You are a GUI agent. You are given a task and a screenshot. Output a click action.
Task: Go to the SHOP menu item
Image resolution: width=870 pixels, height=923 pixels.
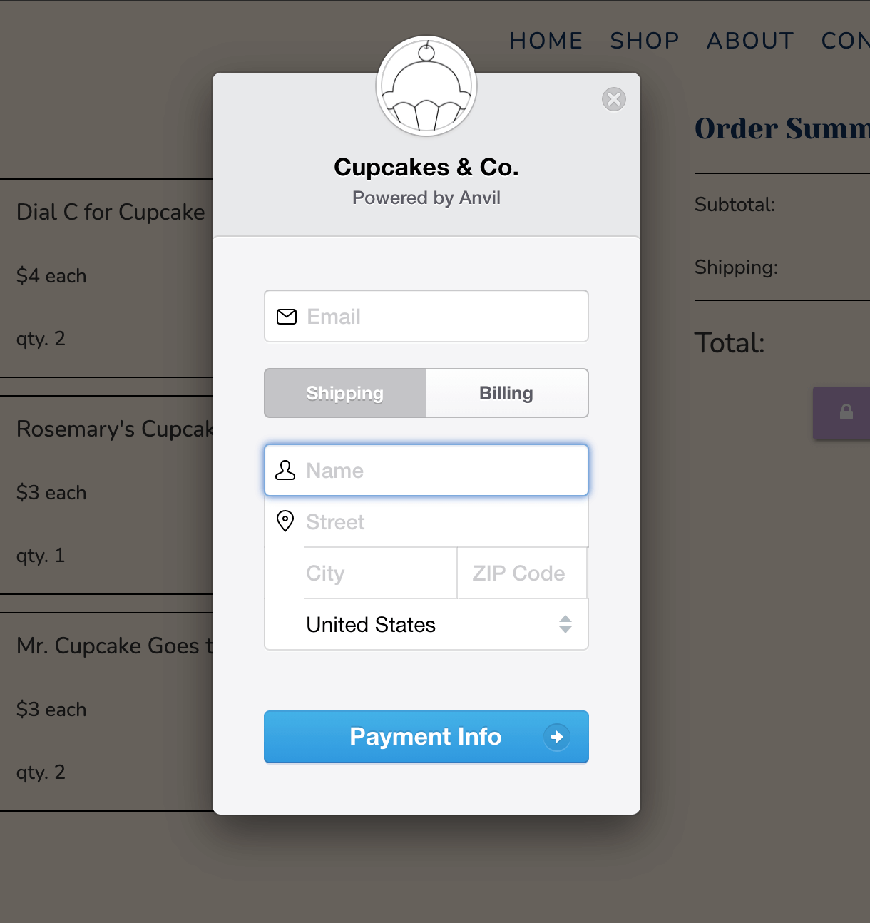[645, 41]
